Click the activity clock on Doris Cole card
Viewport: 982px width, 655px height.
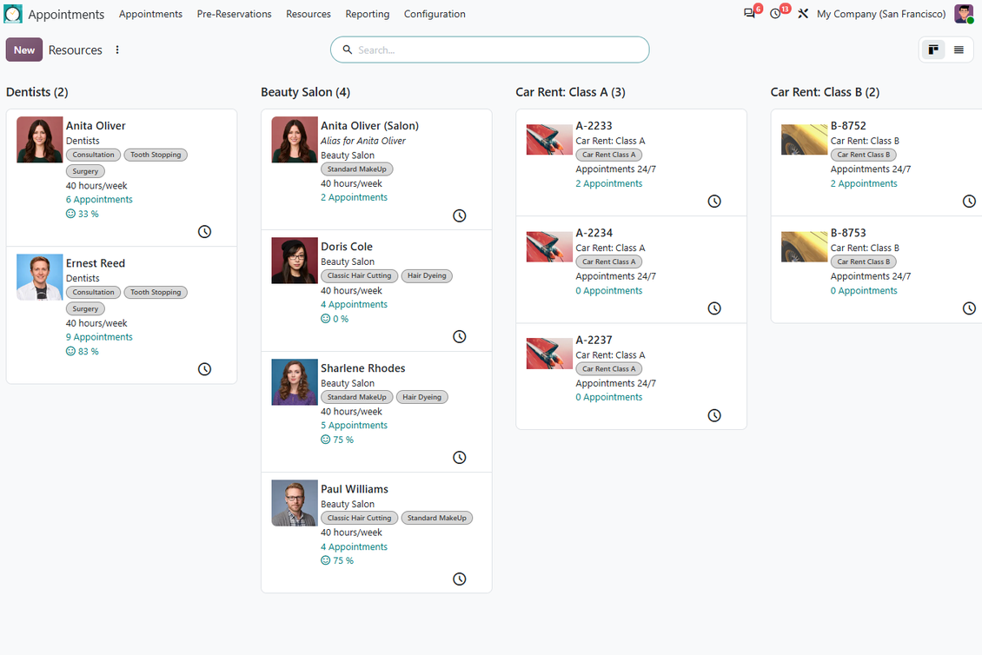coord(459,336)
